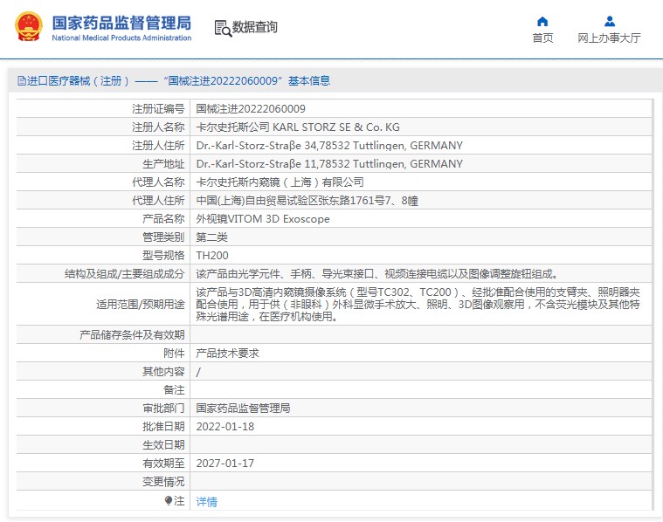Image resolution: width=663 pixels, height=522 pixels.
Task: Click the structure description 该产品由光学元件 row
Action: point(376,274)
